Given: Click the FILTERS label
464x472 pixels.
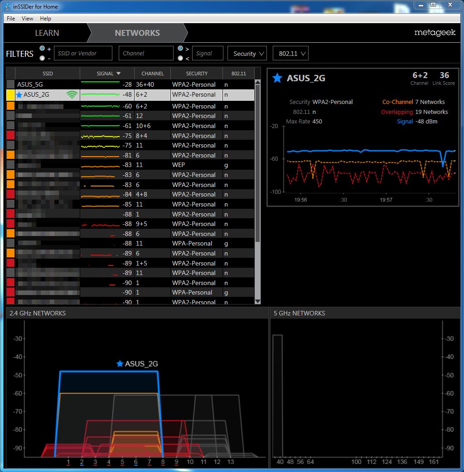Looking at the screenshot, I should pyautogui.click(x=20, y=54).
